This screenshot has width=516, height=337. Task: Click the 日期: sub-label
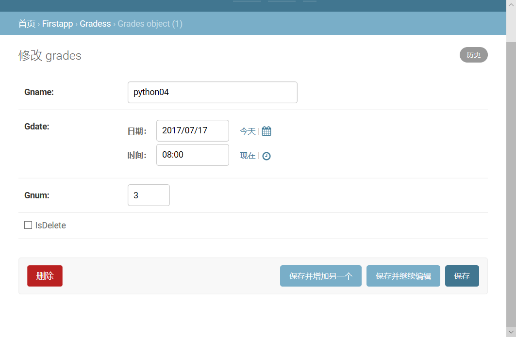coord(137,131)
